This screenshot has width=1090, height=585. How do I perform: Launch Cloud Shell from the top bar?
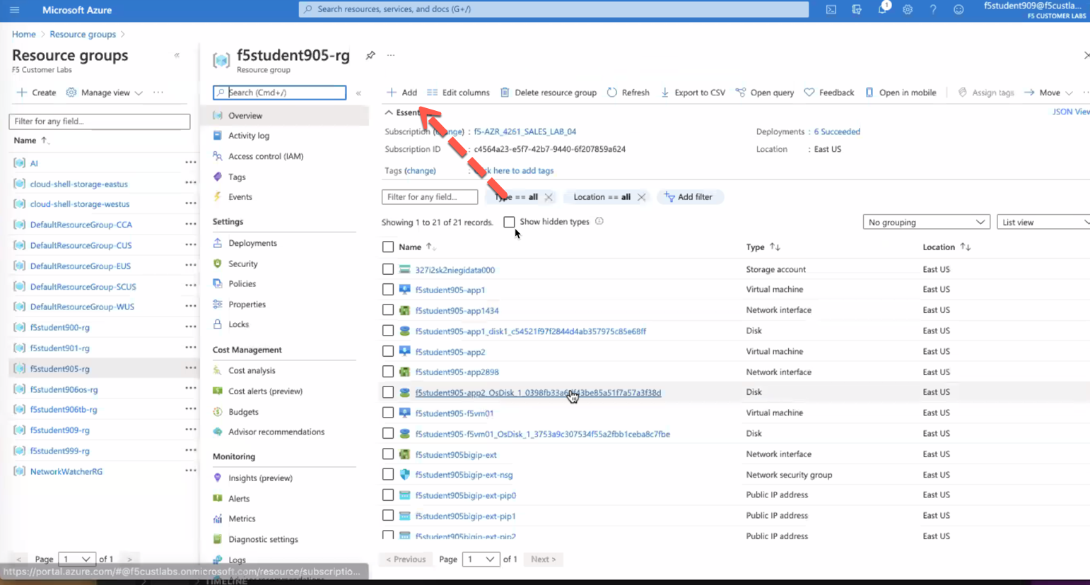831,10
